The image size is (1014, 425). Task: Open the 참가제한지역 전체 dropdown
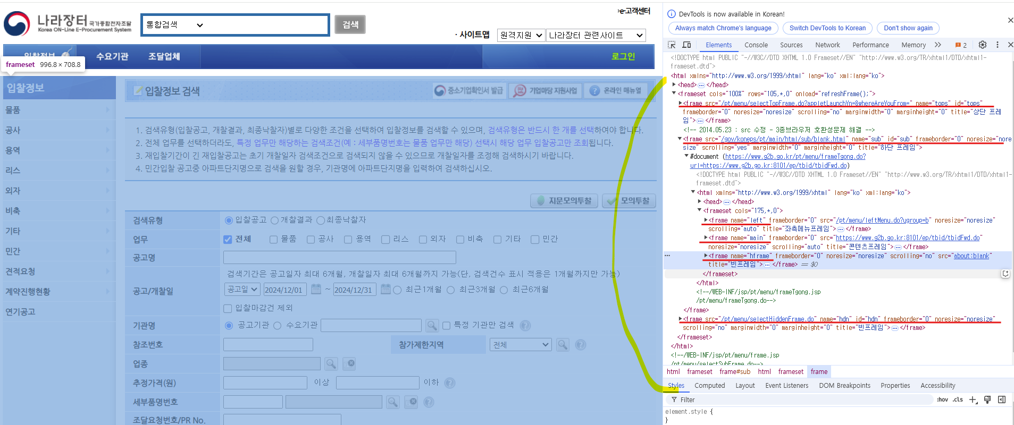(521, 344)
